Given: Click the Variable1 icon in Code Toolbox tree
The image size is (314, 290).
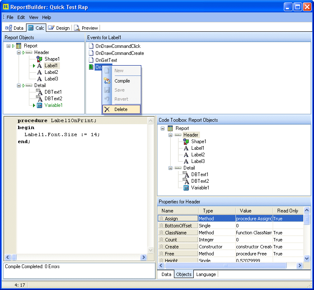Looking at the screenshot, I should (186, 188).
